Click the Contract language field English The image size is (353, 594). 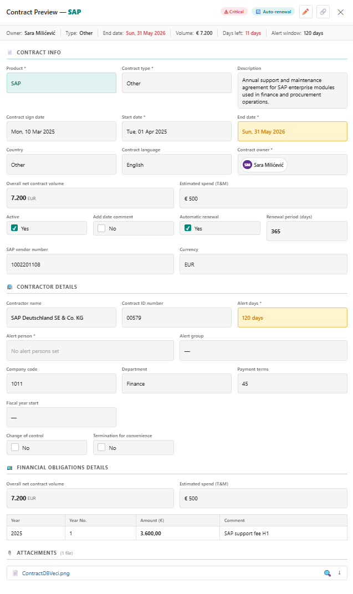coord(176,165)
